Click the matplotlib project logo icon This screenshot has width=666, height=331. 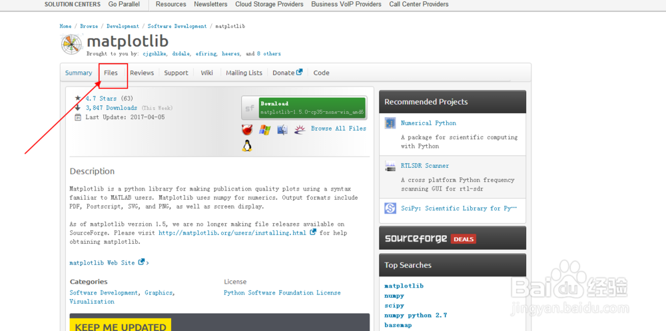tap(72, 44)
